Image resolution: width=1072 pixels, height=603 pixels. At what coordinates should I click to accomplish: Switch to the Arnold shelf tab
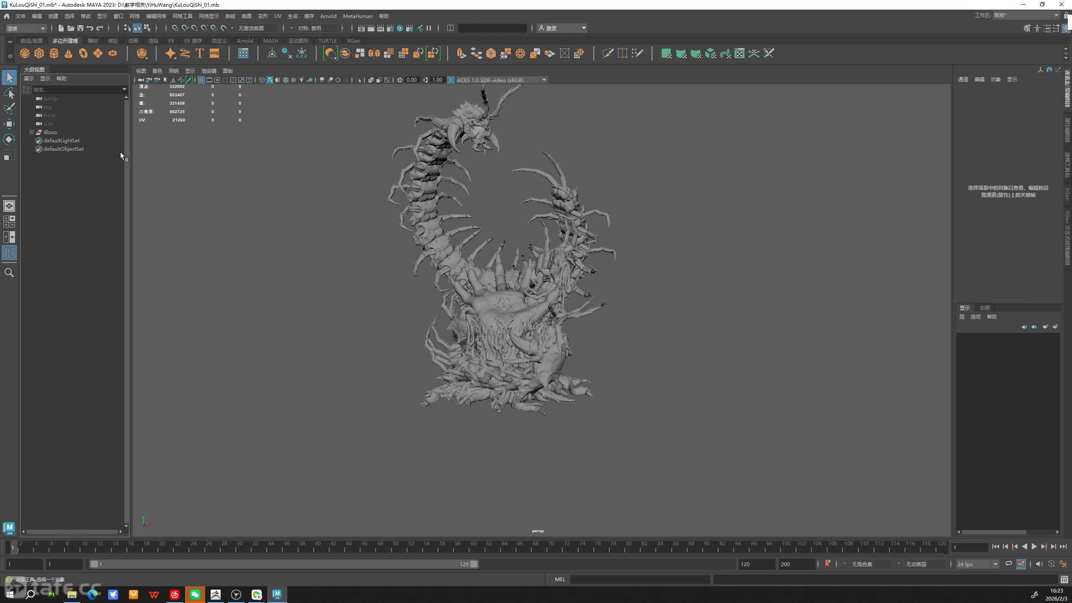pos(245,41)
